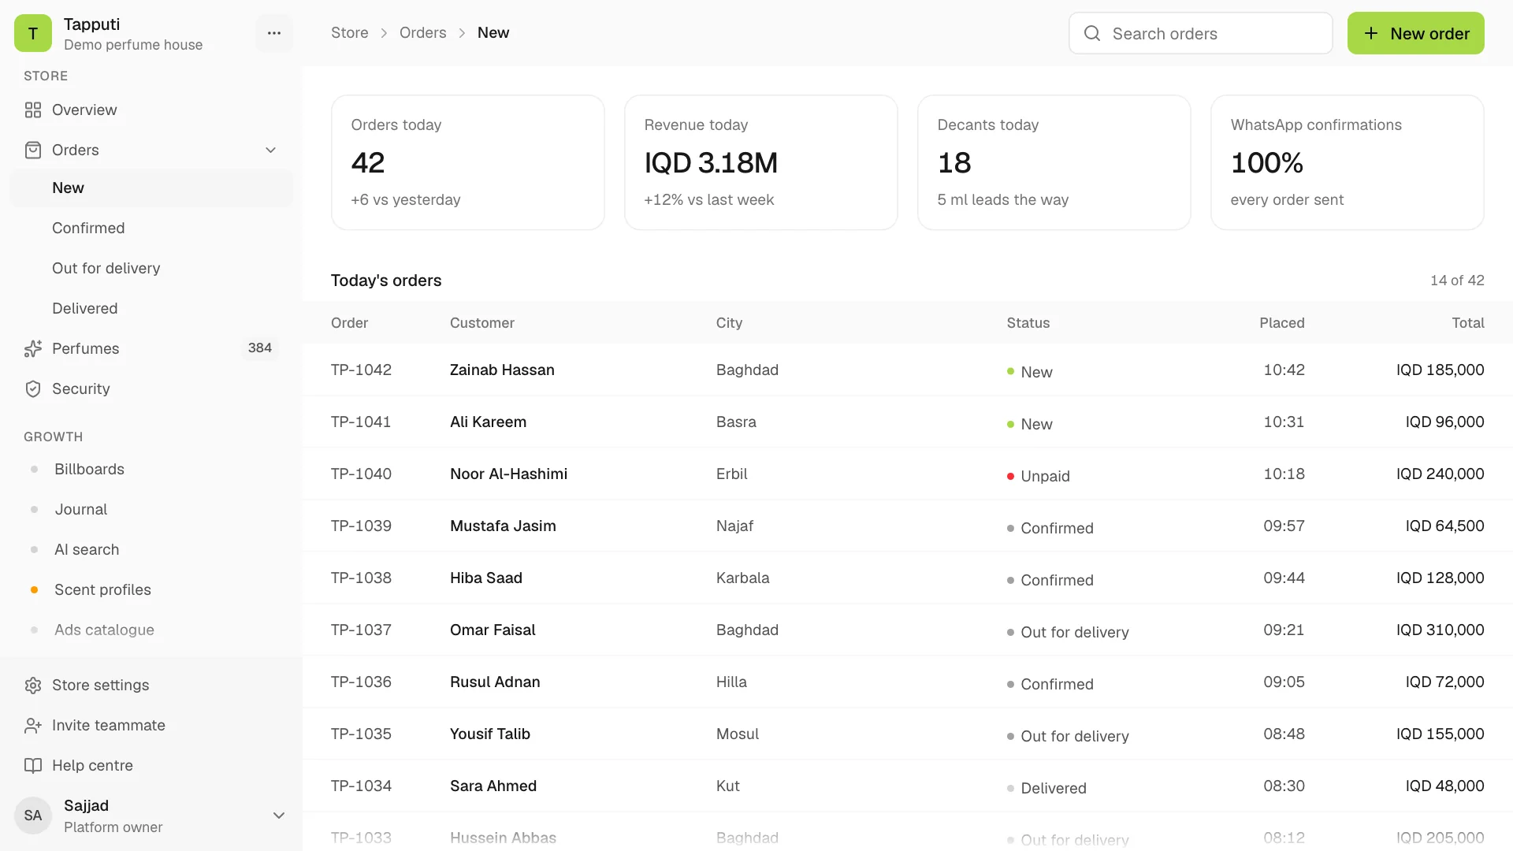Click the search magnifier icon
The image size is (1513, 851).
(1092, 33)
